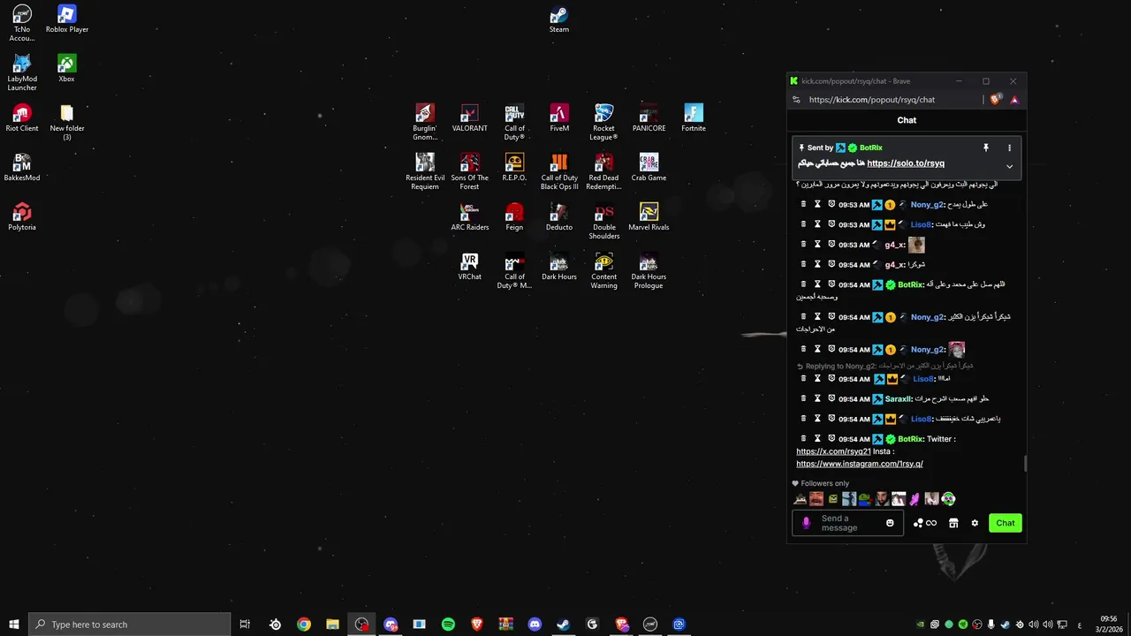
Task: Click the Nony_g2 username on 09:53 message
Action: 927,205
